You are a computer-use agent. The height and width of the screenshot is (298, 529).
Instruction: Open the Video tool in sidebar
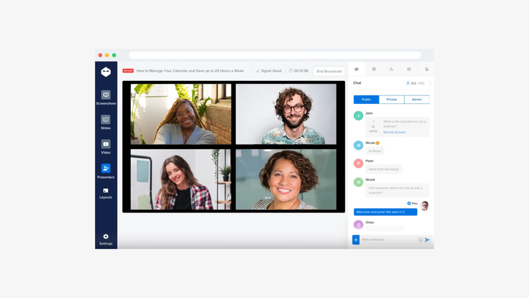click(106, 147)
